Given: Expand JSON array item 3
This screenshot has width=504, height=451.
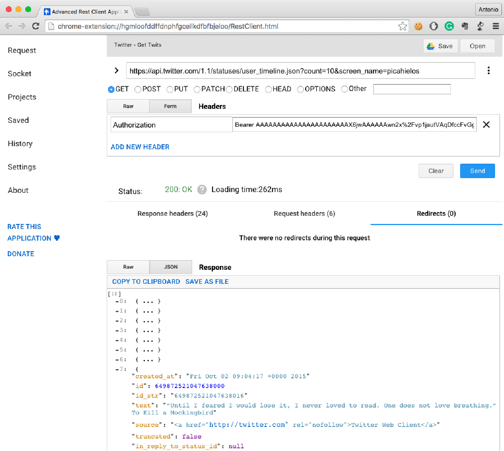Looking at the screenshot, I should pyautogui.click(x=117, y=330).
